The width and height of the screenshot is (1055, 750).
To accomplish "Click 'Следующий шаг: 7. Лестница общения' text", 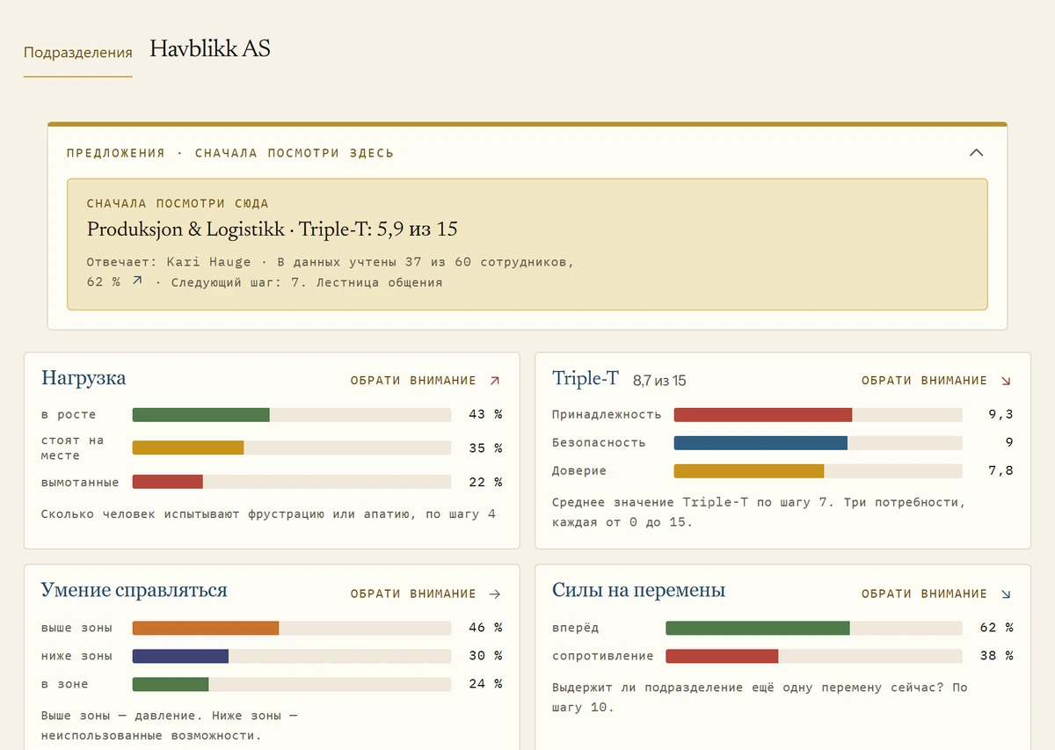I will coord(307,282).
